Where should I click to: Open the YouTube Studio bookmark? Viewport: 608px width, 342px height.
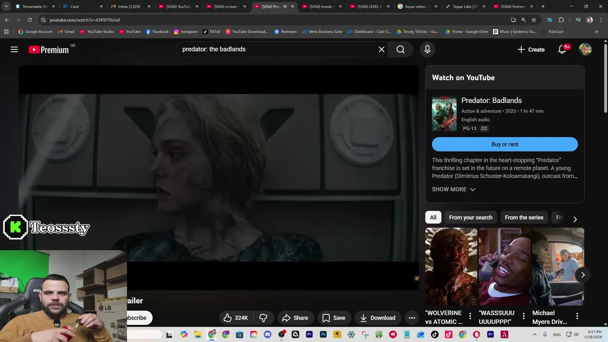click(x=97, y=32)
